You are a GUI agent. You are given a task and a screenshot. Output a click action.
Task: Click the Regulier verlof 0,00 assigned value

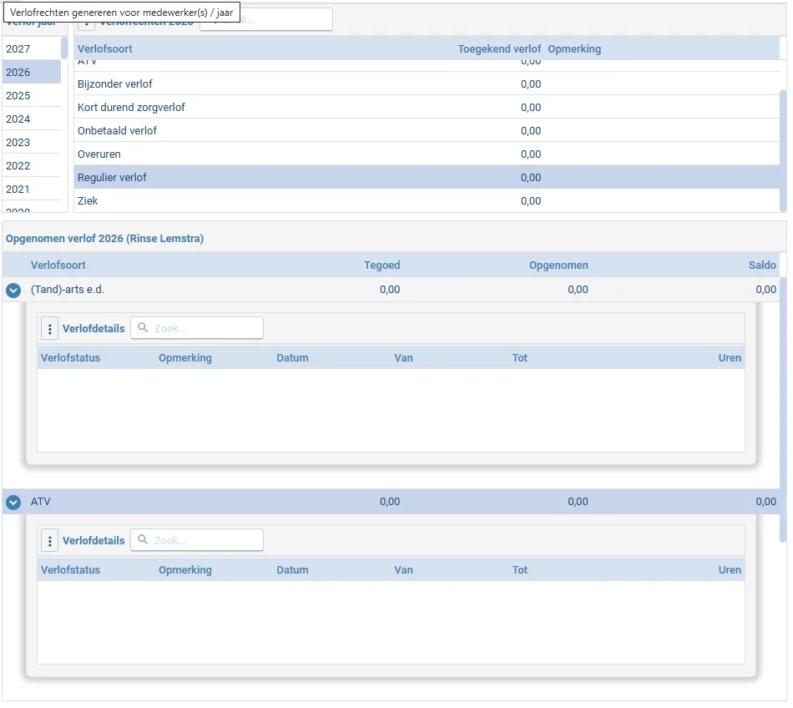coord(531,178)
